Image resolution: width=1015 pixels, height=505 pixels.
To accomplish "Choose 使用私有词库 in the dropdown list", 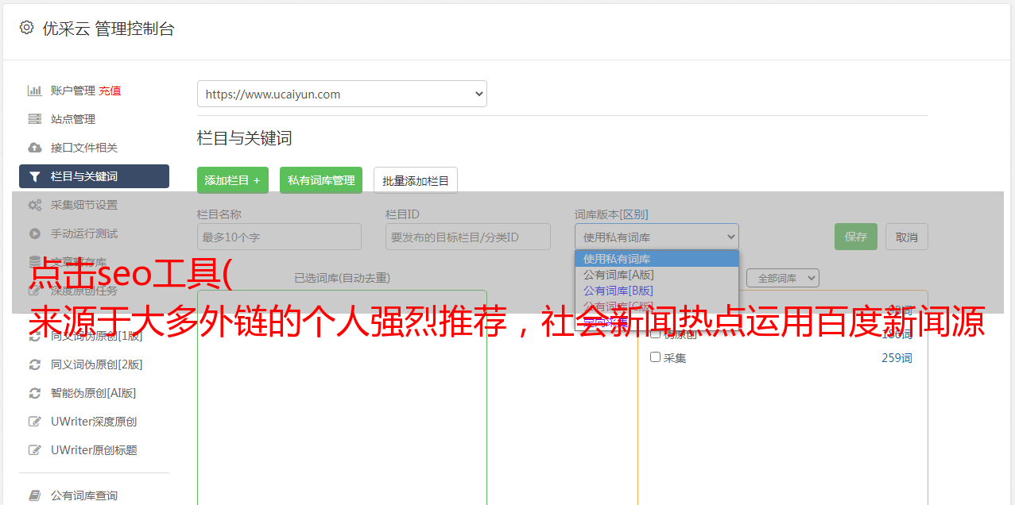I will pyautogui.click(x=657, y=259).
